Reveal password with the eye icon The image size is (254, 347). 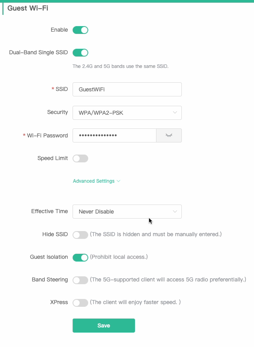(169, 135)
